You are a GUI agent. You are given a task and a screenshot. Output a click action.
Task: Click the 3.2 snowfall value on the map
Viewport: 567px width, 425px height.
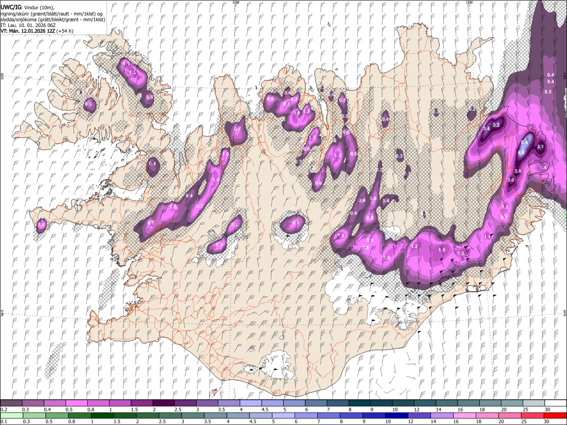pos(497,125)
